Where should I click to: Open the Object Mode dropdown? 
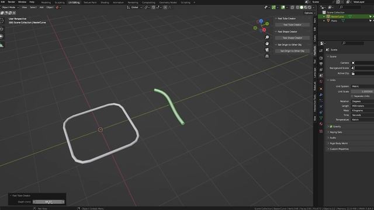pos(10,8)
